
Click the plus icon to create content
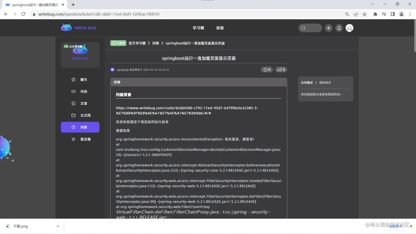click(x=328, y=28)
